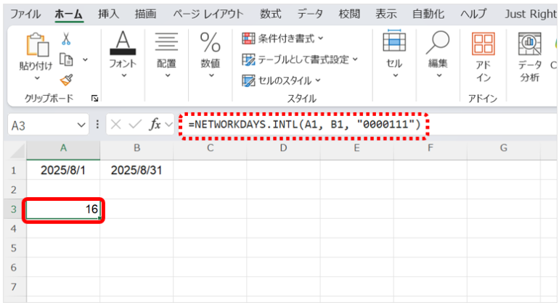Image resolution: width=559 pixels, height=303 pixels.
Task: Open the ヘルプ tab
Action: point(473,14)
